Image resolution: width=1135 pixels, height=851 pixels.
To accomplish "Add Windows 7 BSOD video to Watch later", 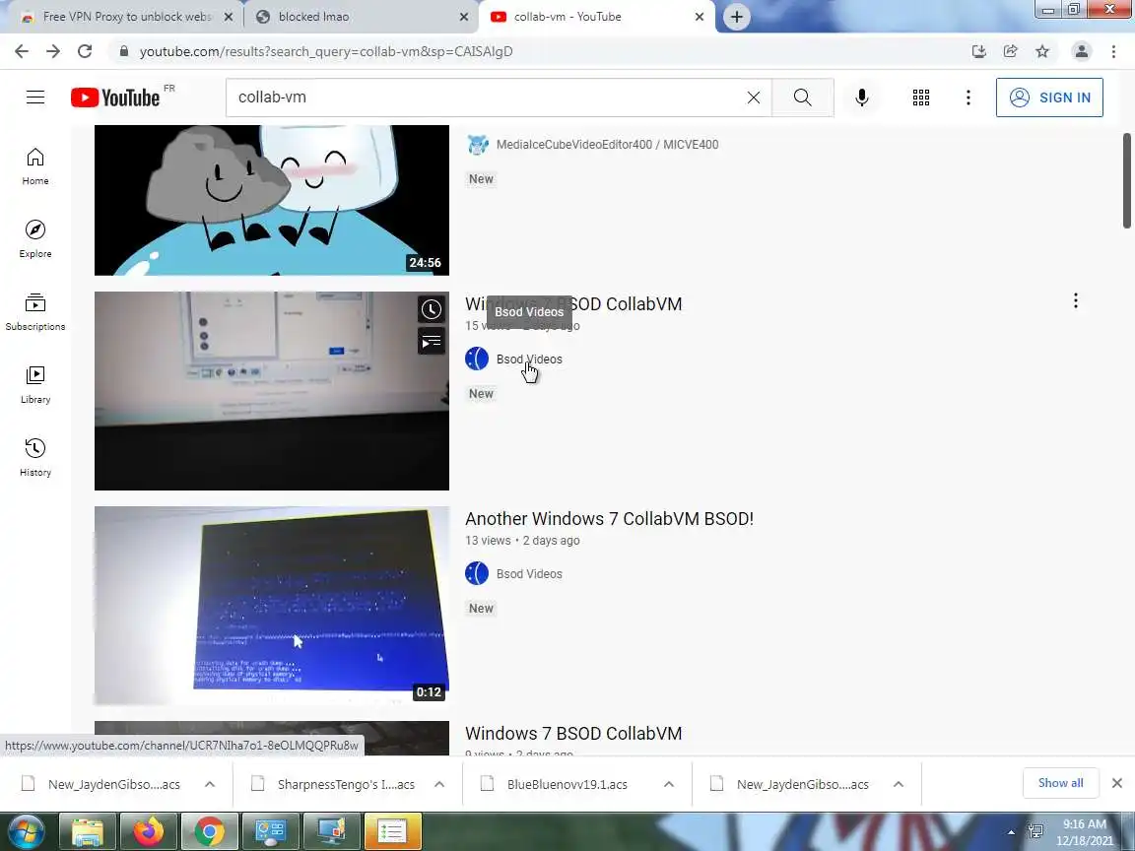I will pos(432,309).
